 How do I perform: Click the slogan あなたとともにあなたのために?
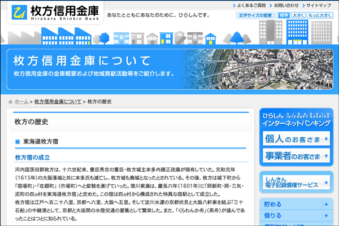pyautogui.click(x=158, y=15)
